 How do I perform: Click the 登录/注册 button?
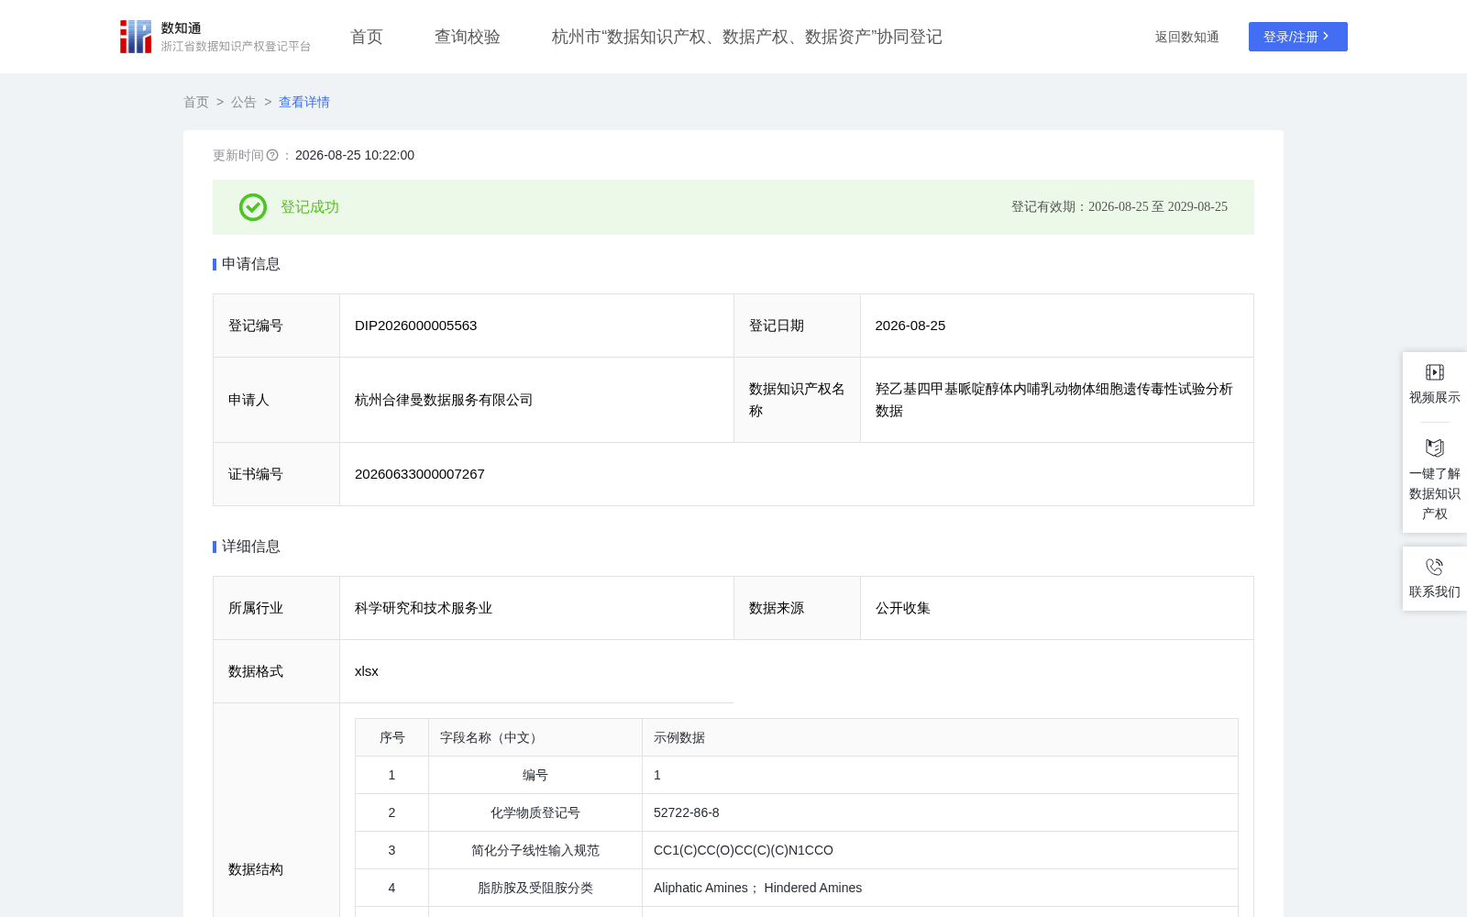pos(1298,37)
